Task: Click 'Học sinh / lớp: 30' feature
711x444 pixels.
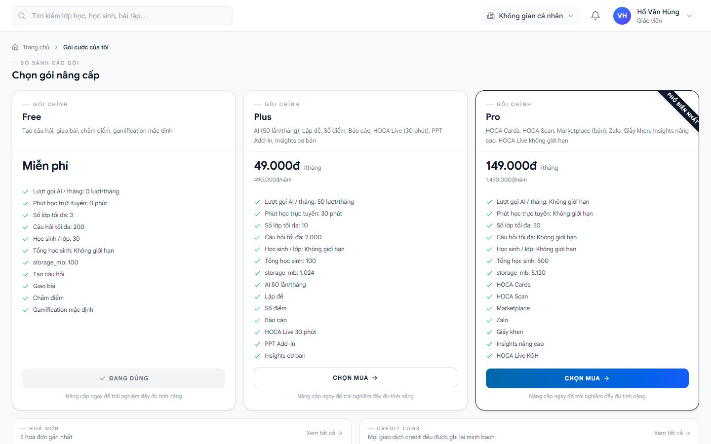Action: [56, 239]
